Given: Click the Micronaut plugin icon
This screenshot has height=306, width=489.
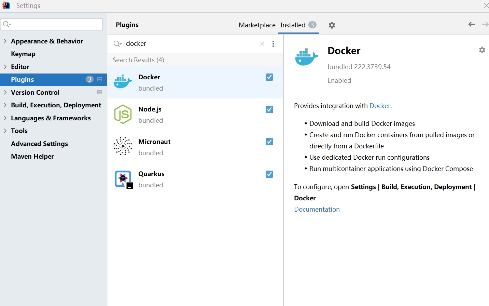Looking at the screenshot, I should tap(123, 146).
